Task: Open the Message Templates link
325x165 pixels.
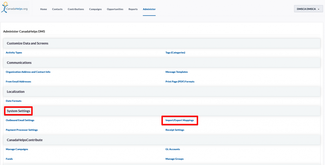Action: point(176,72)
